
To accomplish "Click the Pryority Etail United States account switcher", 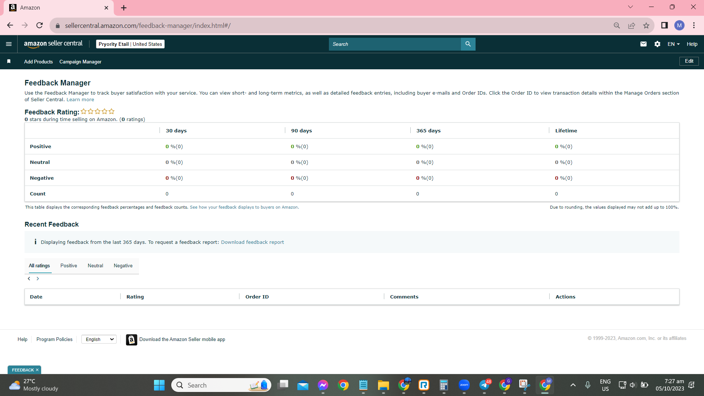I will click(130, 44).
